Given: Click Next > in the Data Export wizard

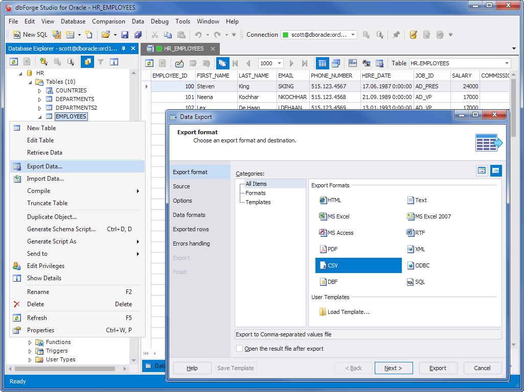Looking at the screenshot, I should pyautogui.click(x=393, y=368).
